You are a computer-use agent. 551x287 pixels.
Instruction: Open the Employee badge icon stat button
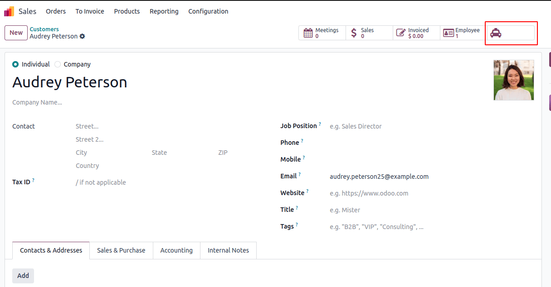click(x=449, y=32)
